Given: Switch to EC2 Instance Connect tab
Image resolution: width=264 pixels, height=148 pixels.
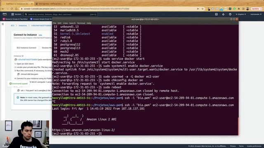Looking at the screenshot, I should click(26, 48).
